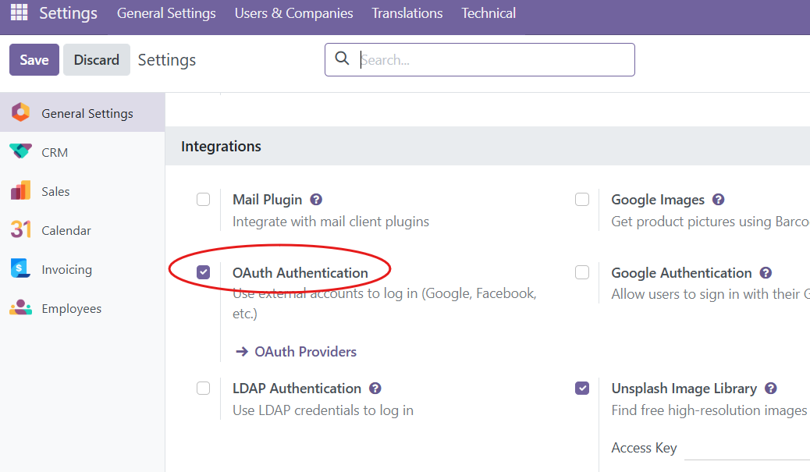The height and width of the screenshot is (472, 810).
Task: Open the OAuth Providers link
Action: click(305, 352)
